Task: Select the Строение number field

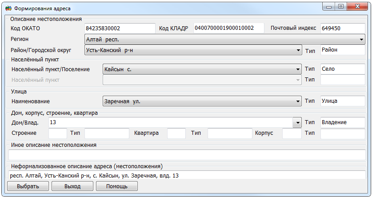Action: point(57,133)
